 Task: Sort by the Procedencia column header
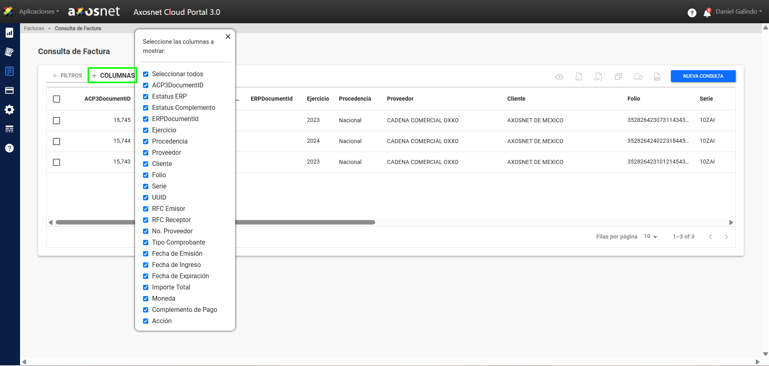[x=355, y=99]
